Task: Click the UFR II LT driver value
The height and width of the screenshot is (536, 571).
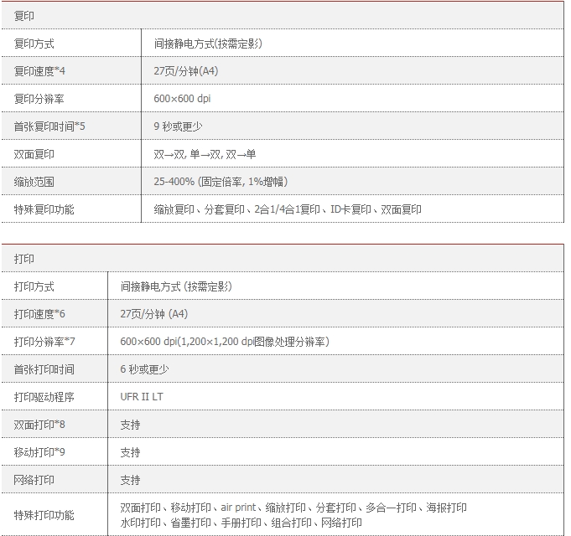Action: click(142, 397)
